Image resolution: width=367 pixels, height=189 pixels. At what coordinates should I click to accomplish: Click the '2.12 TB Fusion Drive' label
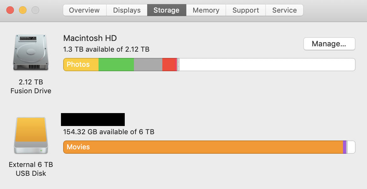31,87
